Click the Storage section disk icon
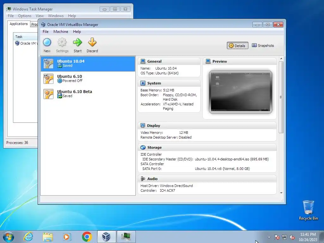 pyautogui.click(x=143, y=147)
